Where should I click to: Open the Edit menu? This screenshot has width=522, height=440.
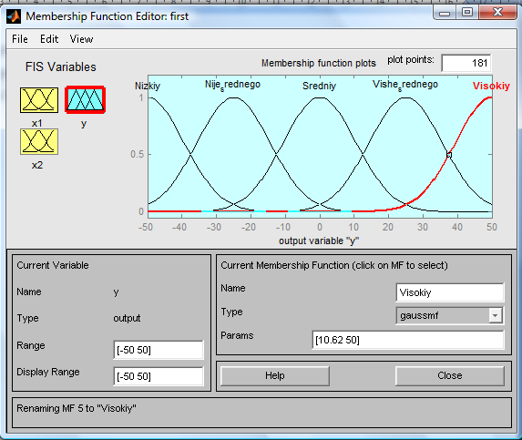49,39
